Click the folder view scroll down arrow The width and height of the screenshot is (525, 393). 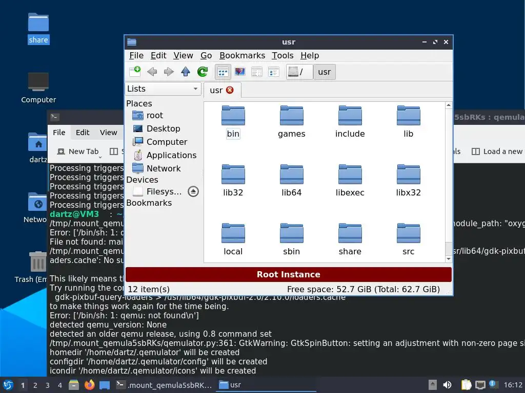pos(449,259)
